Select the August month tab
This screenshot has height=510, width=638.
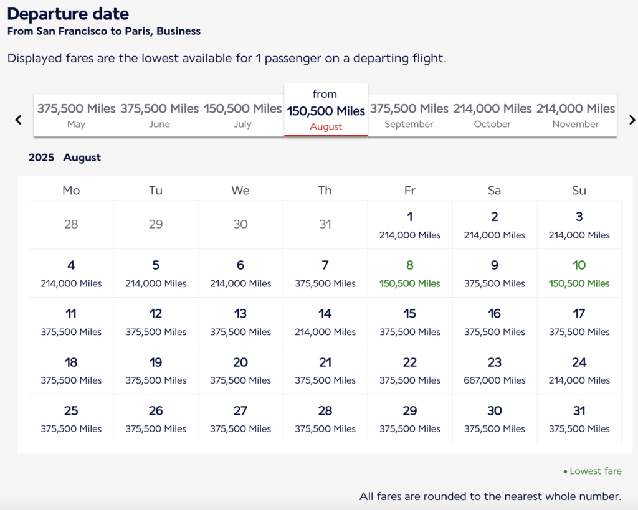(326, 111)
